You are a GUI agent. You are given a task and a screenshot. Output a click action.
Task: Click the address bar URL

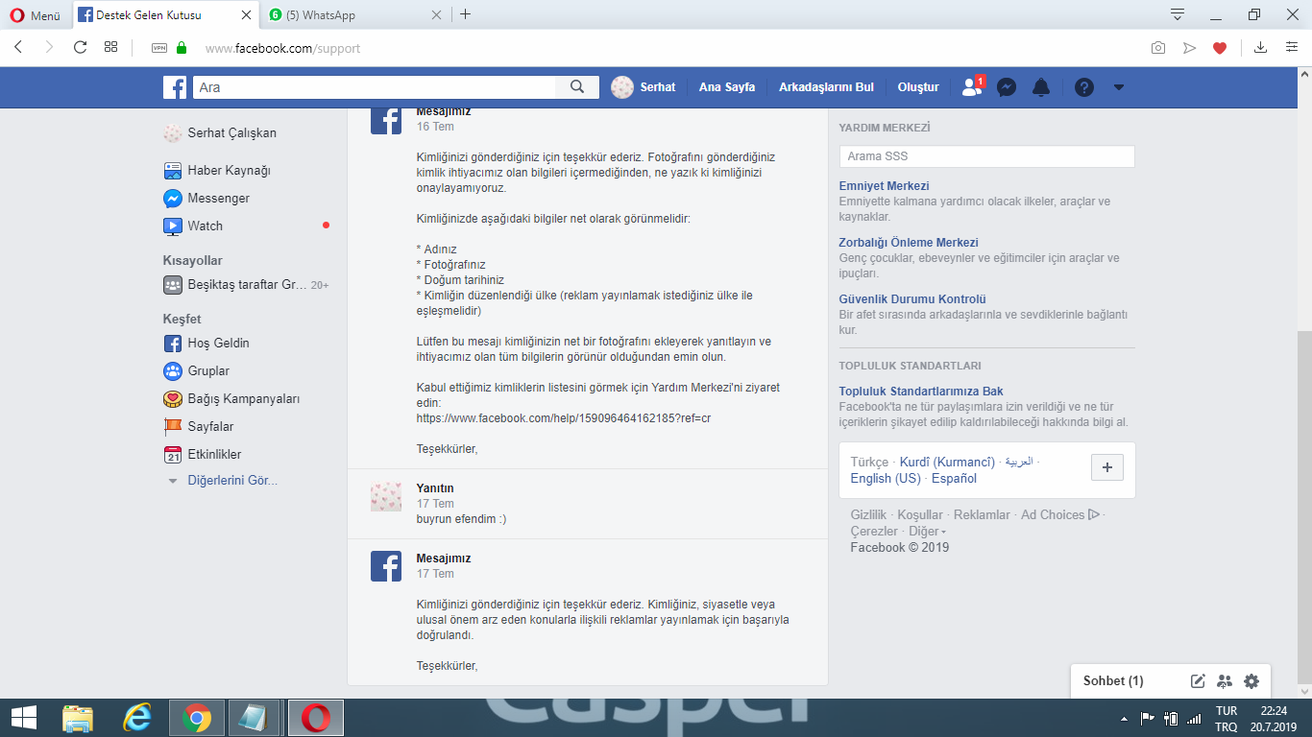(282, 48)
